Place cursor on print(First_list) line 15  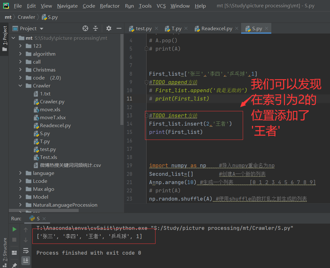click(176, 132)
